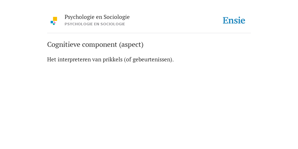Click the word Sociologie in the title
298x149 pixels.
pos(116,17)
